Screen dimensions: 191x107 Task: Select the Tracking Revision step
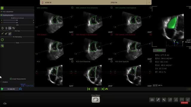[17, 15]
